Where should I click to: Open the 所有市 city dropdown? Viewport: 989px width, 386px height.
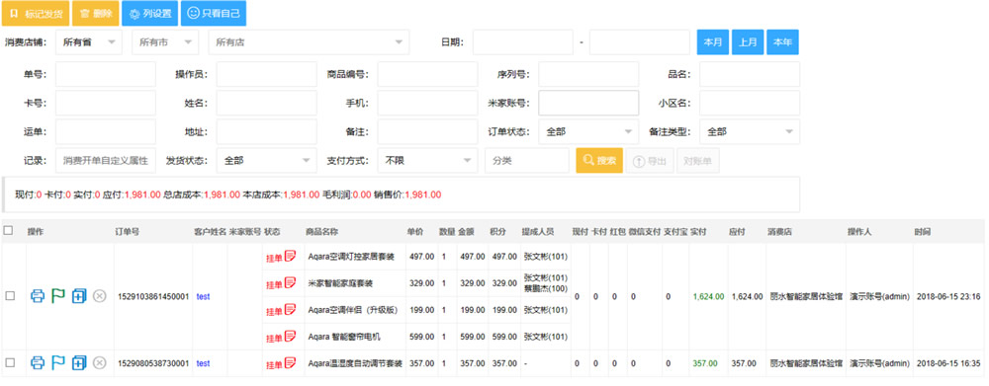164,42
